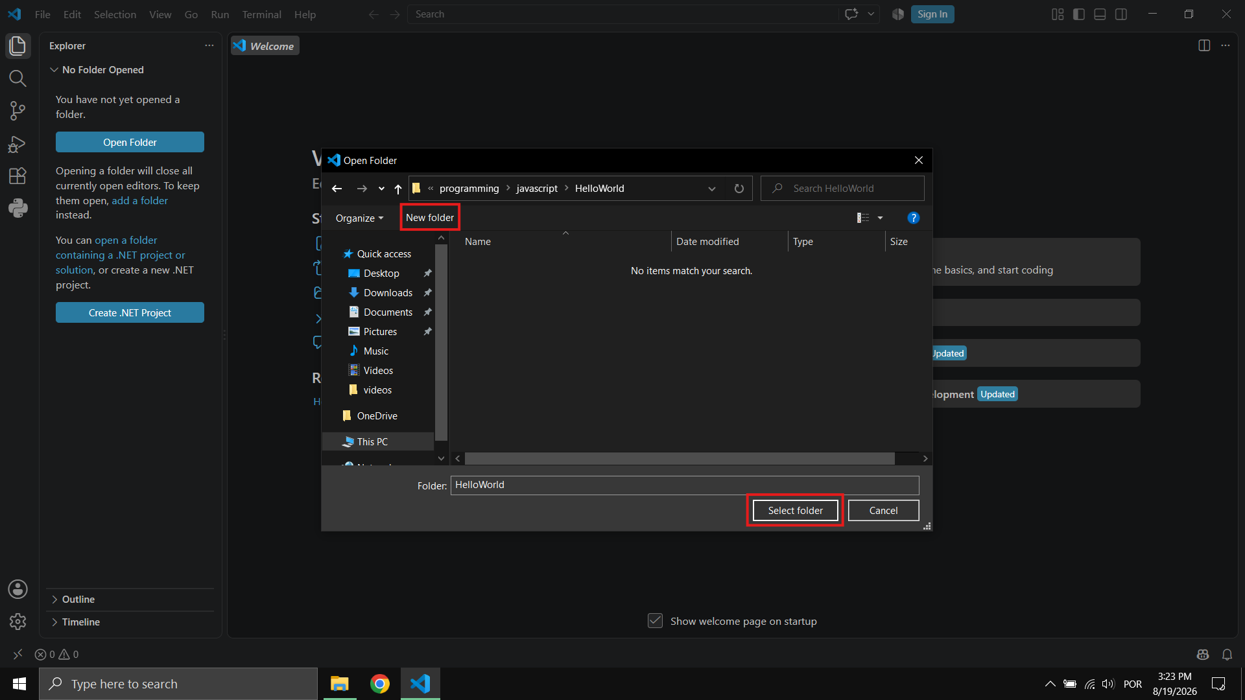Open the Python activity bar icon
The image size is (1245, 700).
click(x=18, y=208)
